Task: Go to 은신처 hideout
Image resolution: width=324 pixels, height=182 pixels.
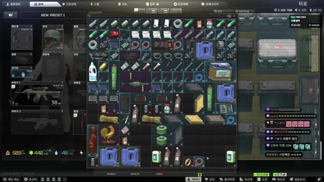Action: point(31,179)
